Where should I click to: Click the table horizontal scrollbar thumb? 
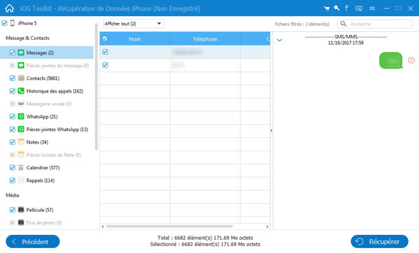tap(170, 227)
